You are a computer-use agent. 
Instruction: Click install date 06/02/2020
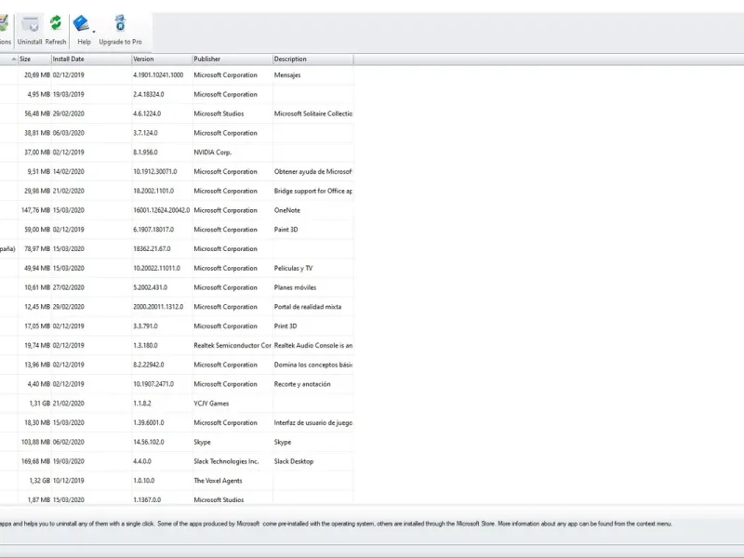(x=68, y=442)
